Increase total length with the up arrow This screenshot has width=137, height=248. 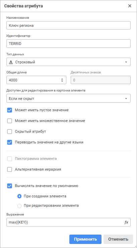pyautogui.click(x=62, y=79)
